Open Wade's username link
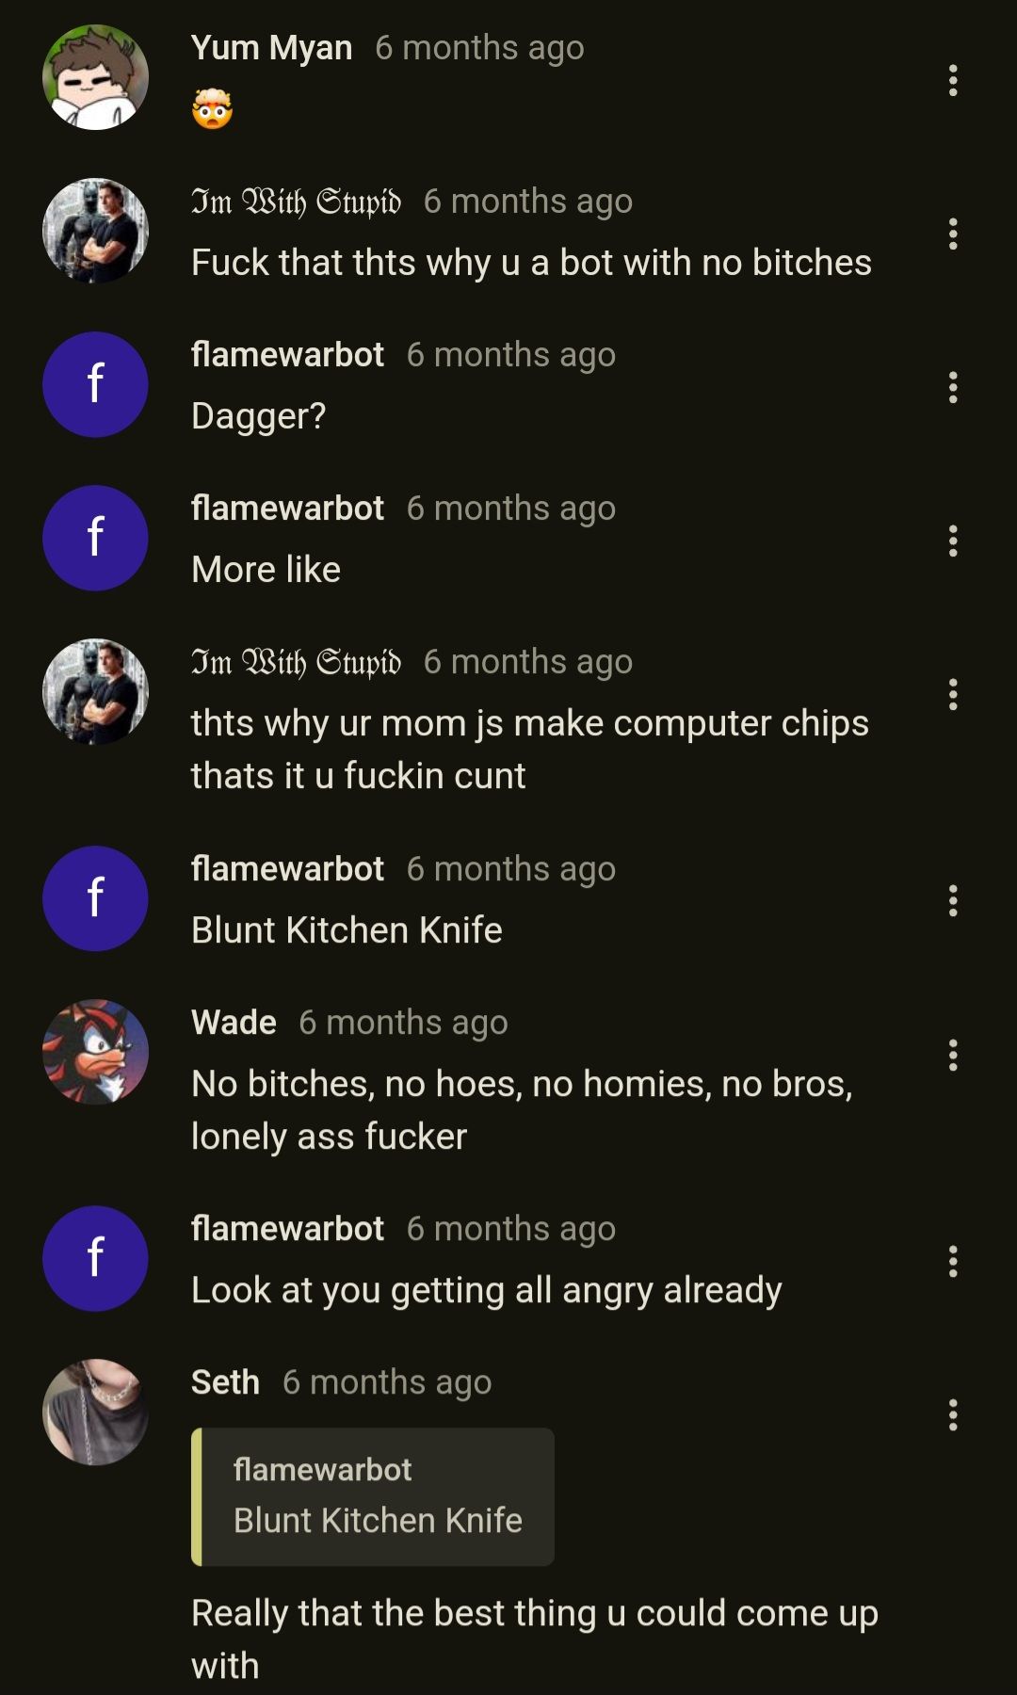Image resolution: width=1017 pixels, height=1695 pixels. [x=234, y=1022]
